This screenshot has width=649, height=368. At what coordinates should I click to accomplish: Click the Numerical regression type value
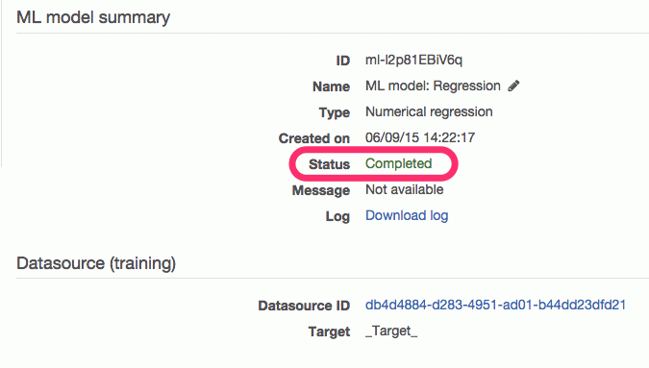pyautogui.click(x=429, y=112)
